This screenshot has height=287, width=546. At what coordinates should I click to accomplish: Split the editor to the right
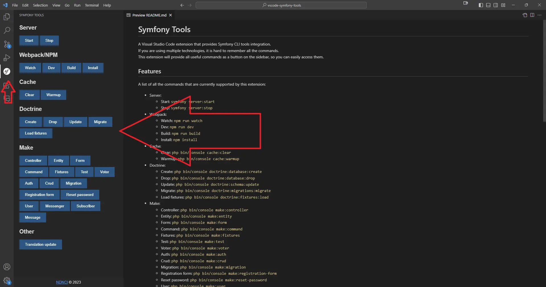pos(532,15)
